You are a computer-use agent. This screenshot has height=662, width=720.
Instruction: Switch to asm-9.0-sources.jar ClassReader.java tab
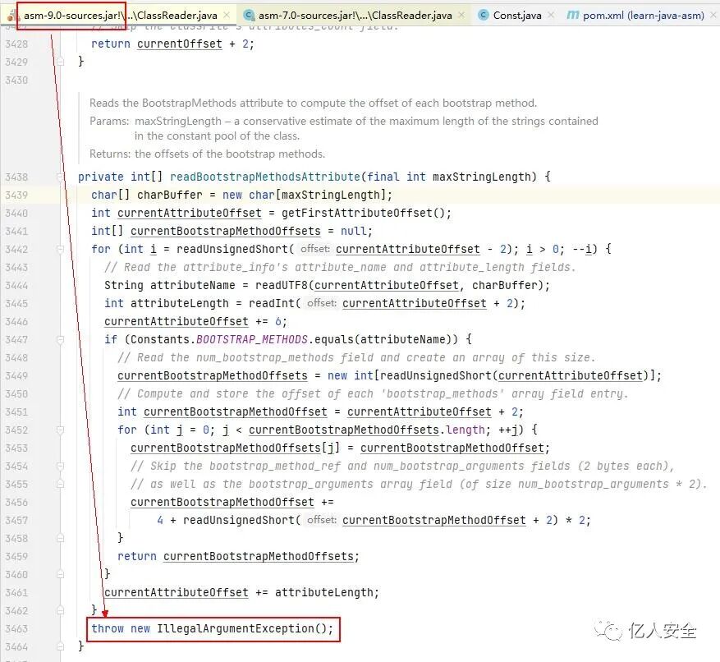[121, 16]
